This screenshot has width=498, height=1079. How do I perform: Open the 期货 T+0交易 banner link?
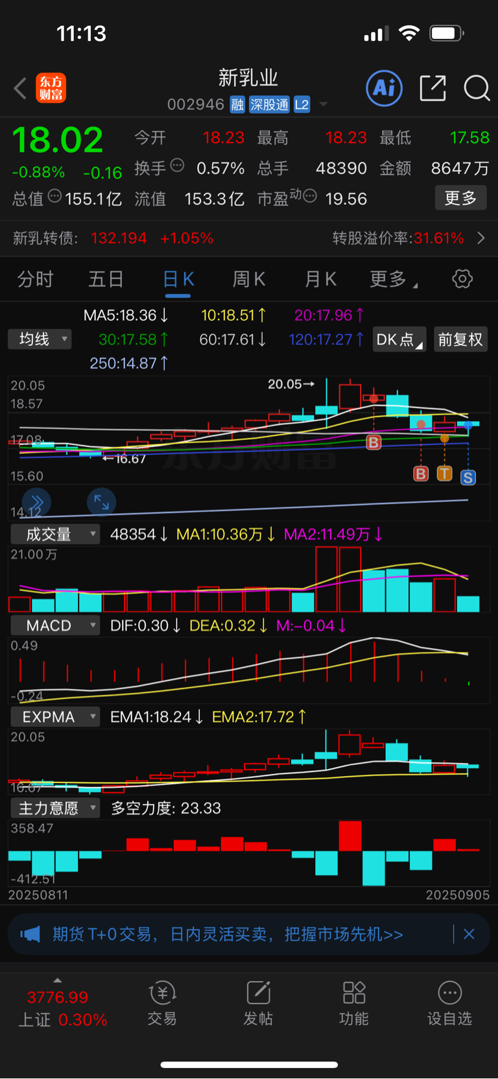[228, 934]
